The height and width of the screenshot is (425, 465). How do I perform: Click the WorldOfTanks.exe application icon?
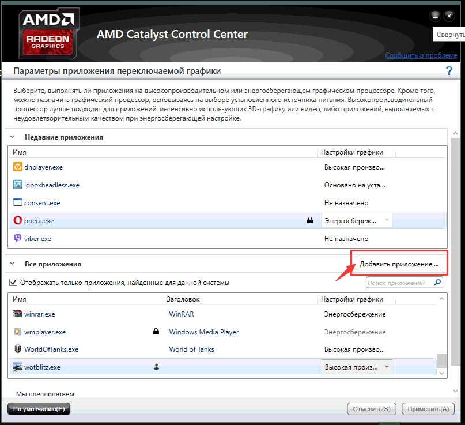tap(18, 349)
